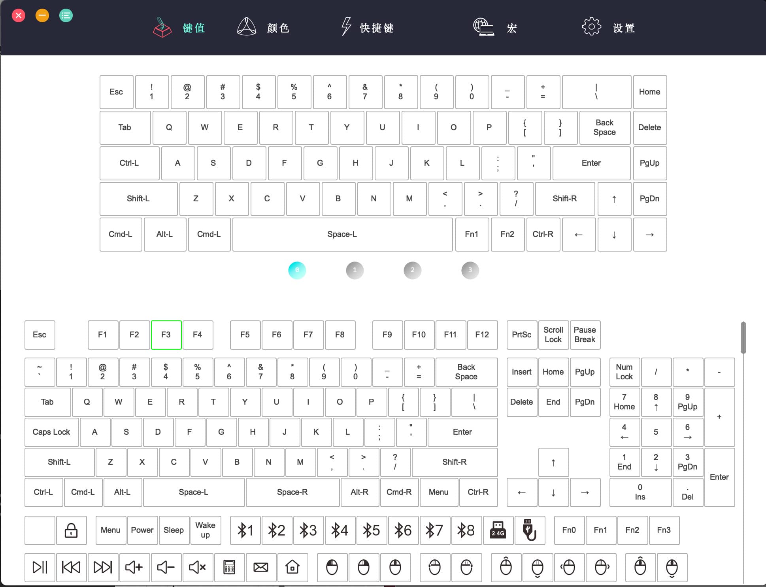Choose the 2.4G wireless dongle icon
Screen dimensions: 766x587
[498, 530]
